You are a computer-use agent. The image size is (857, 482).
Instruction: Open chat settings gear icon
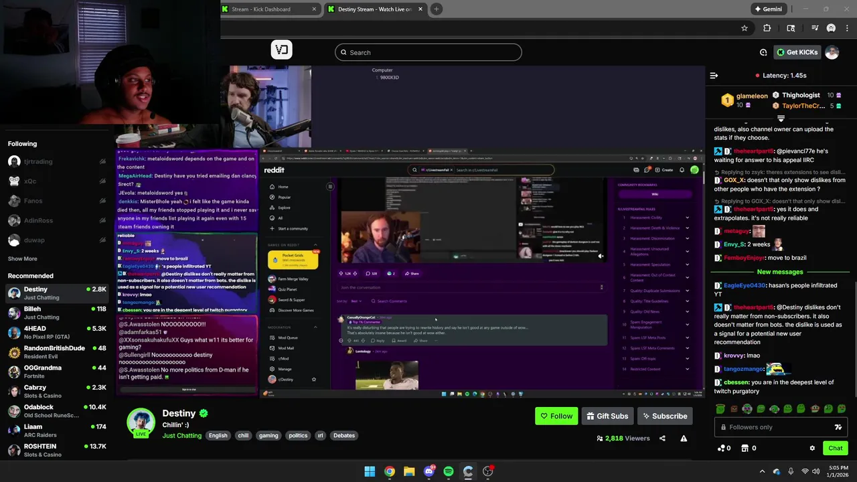click(812, 448)
